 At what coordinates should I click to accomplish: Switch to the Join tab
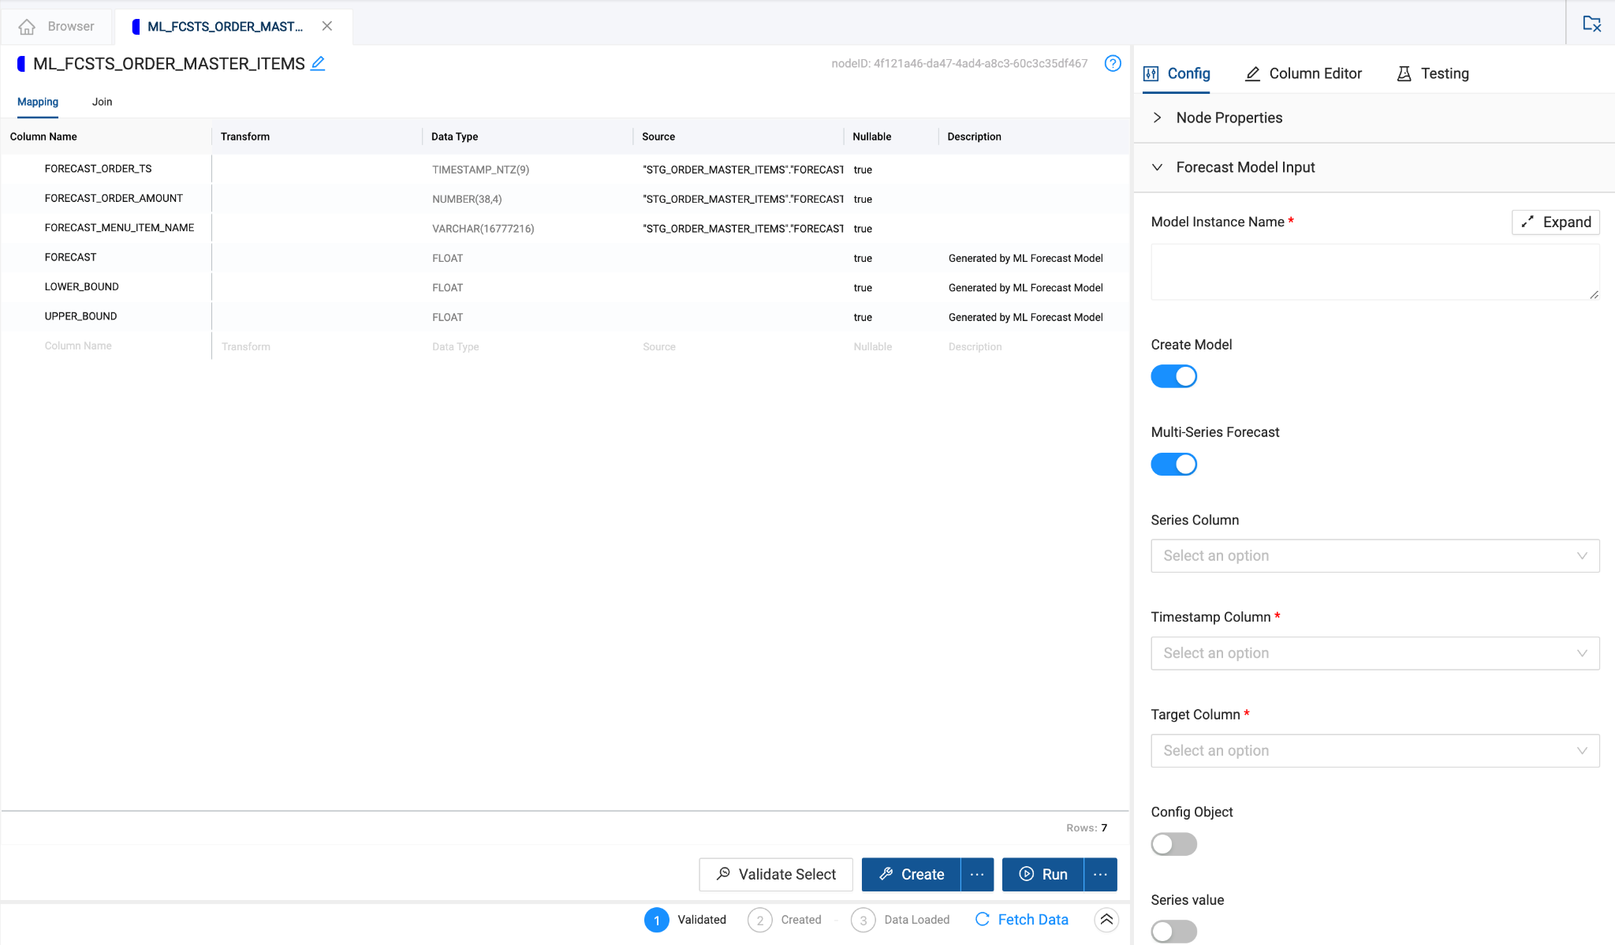tap(102, 102)
